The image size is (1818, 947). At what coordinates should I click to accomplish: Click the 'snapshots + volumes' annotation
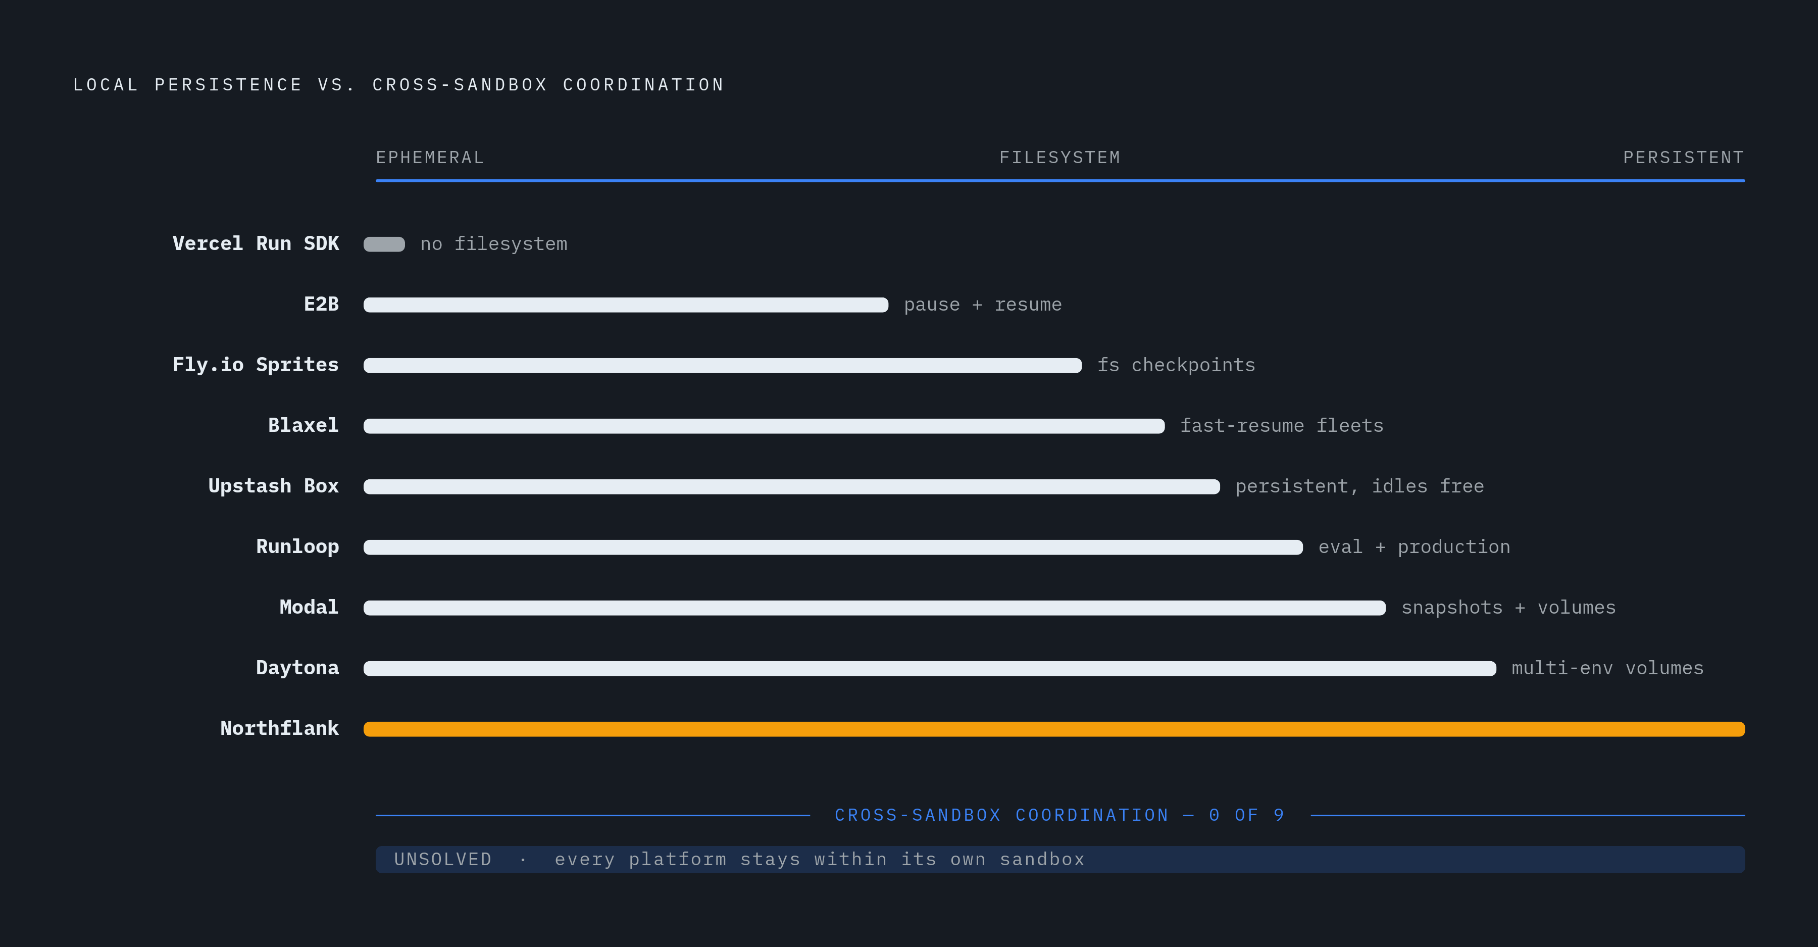coord(1508,608)
